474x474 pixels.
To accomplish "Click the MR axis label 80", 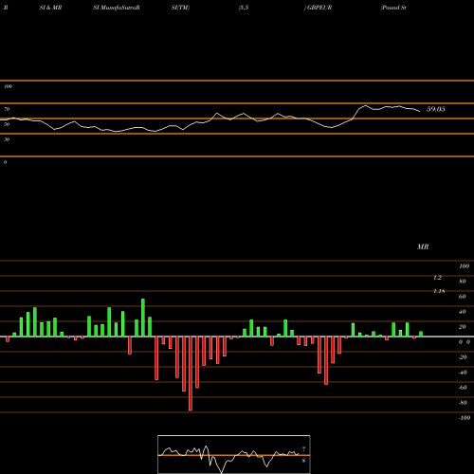I will point(463,282).
